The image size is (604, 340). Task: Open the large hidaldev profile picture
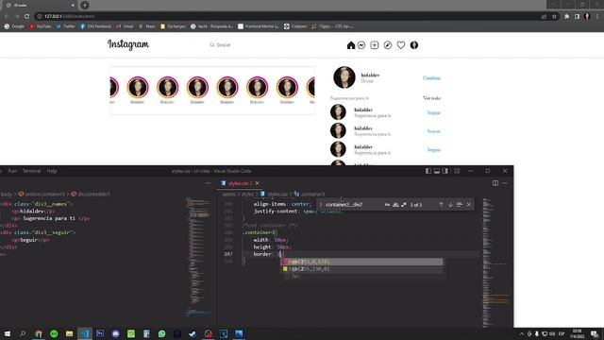[x=344, y=77]
